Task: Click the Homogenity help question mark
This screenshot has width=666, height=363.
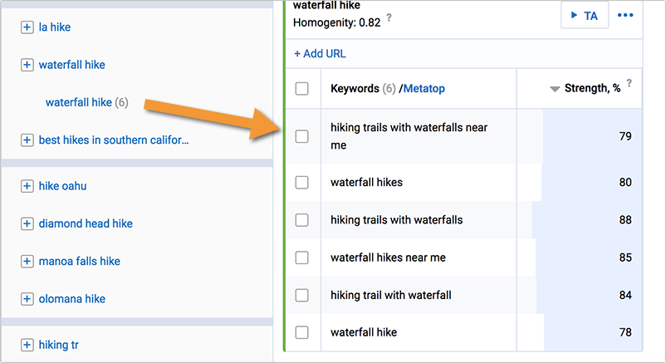Action: point(389,17)
